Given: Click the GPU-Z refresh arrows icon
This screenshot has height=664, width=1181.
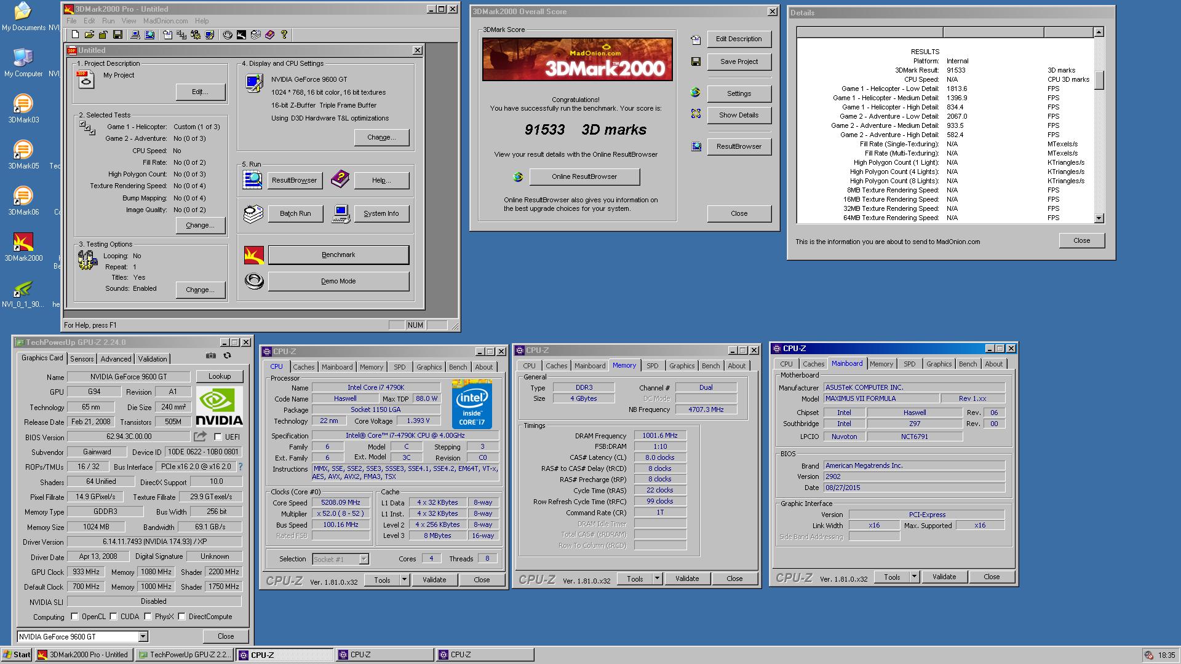Looking at the screenshot, I should 227,355.
